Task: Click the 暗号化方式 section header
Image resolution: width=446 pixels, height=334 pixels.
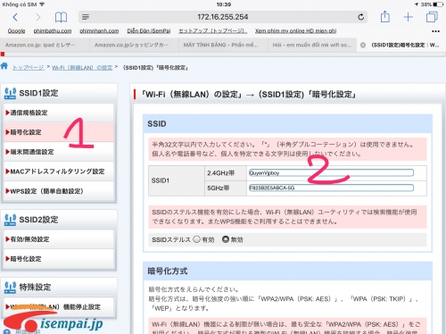Action: pos(287,271)
